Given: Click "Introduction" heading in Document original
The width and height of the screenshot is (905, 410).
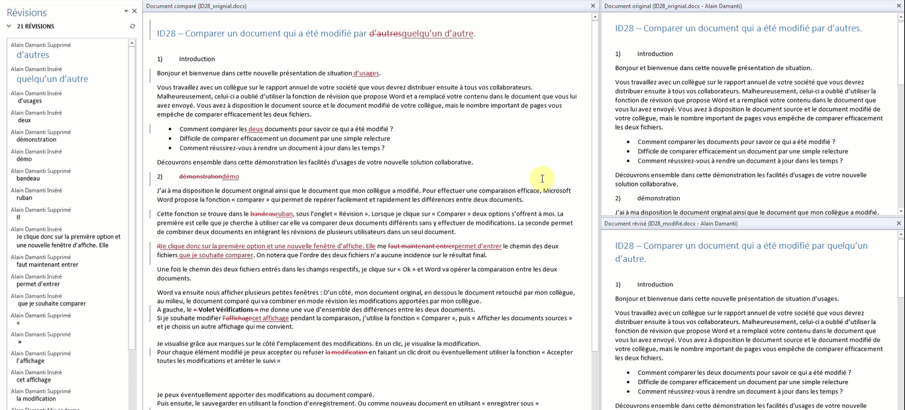Looking at the screenshot, I should 655,54.
